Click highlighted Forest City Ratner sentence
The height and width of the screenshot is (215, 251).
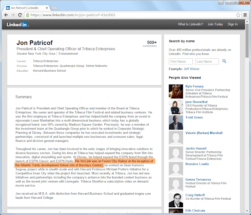[x=85, y=163]
